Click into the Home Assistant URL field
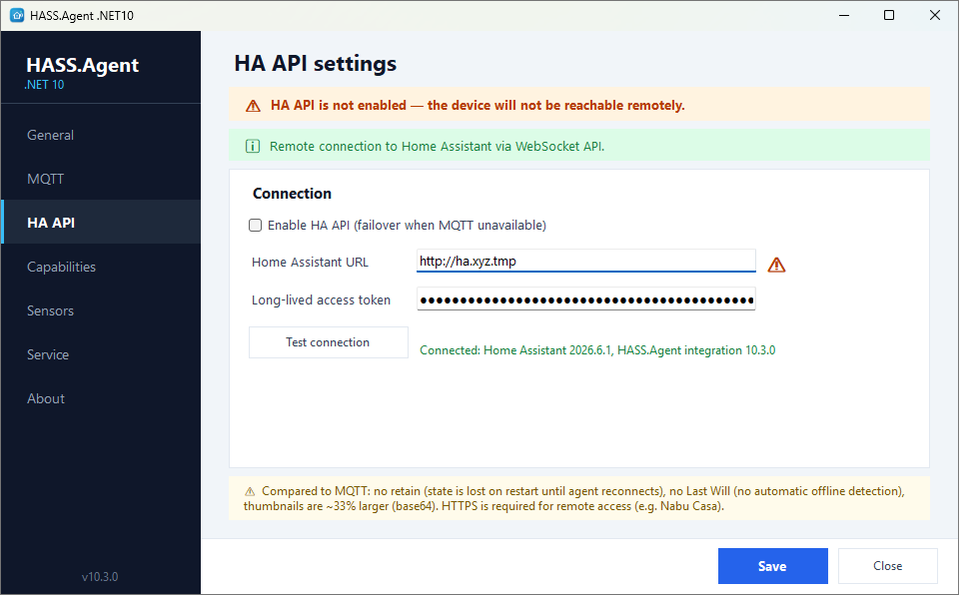Viewport: 959px width, 595px height. click(586, 262)
